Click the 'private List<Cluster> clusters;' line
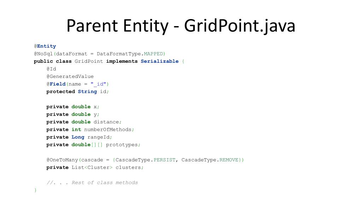Image resolution: width=362 pixels, height=203 pixels. pyautogui.click(x=95, y=167)
